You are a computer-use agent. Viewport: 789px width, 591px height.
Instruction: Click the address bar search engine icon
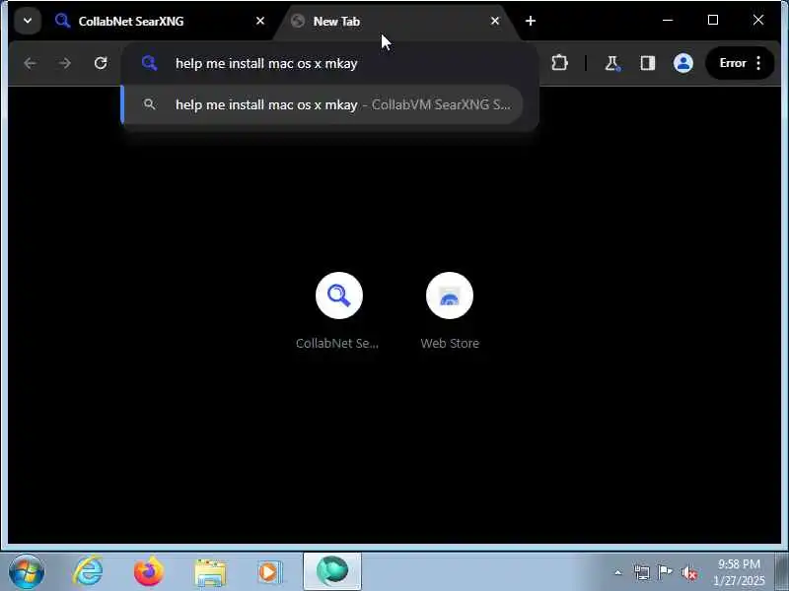[x=150, y=63]
